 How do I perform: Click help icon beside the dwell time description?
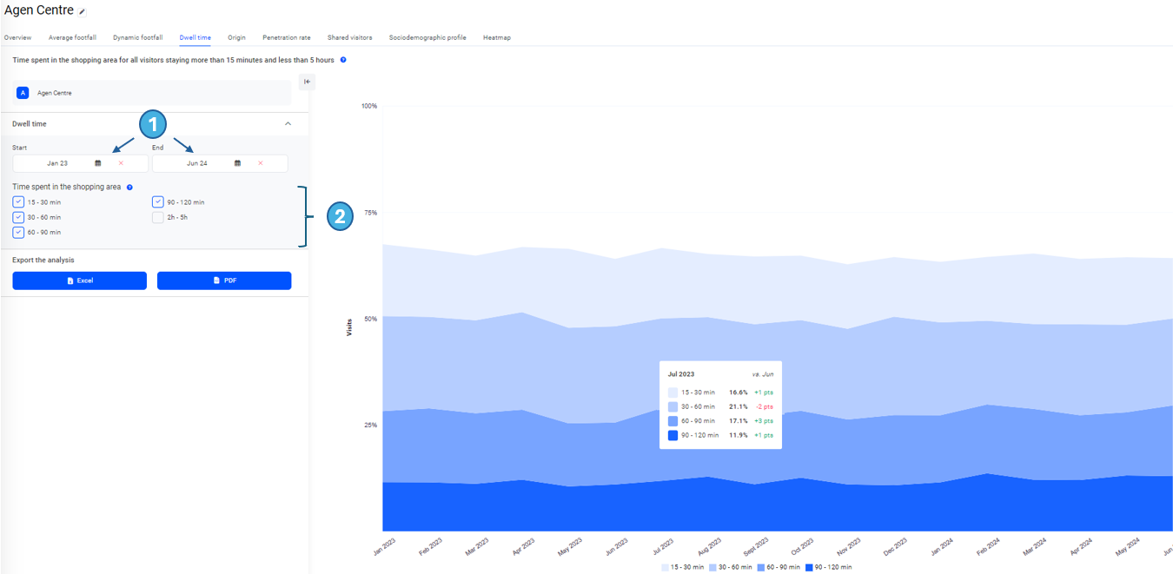coord(343,60)
